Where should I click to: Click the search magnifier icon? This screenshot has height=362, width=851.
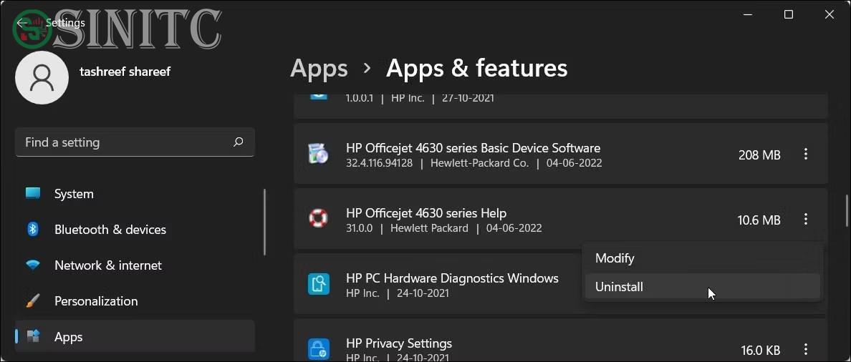(238, 142)
